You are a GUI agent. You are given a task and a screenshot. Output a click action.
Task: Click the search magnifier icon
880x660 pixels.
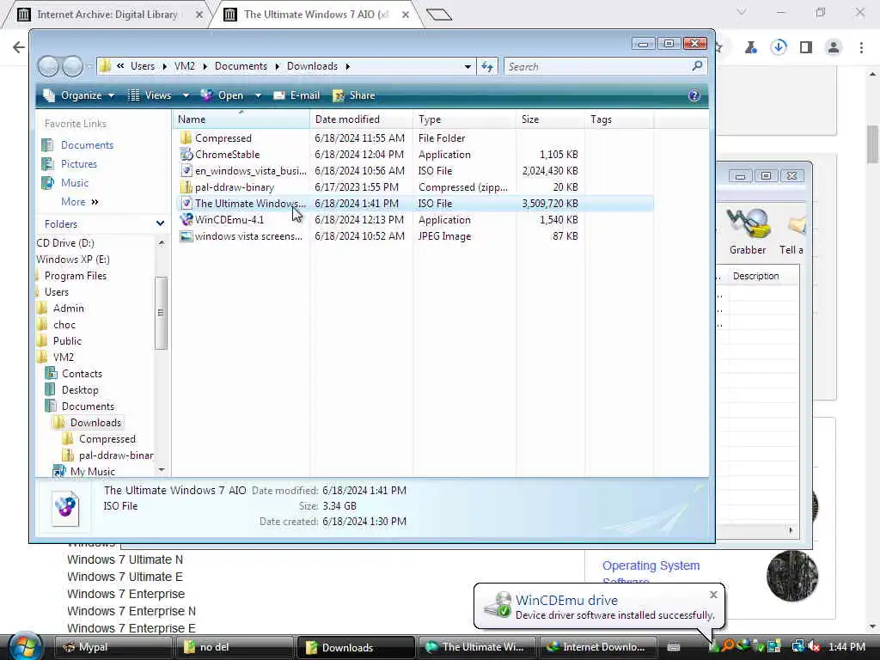[x=698, y=65]
